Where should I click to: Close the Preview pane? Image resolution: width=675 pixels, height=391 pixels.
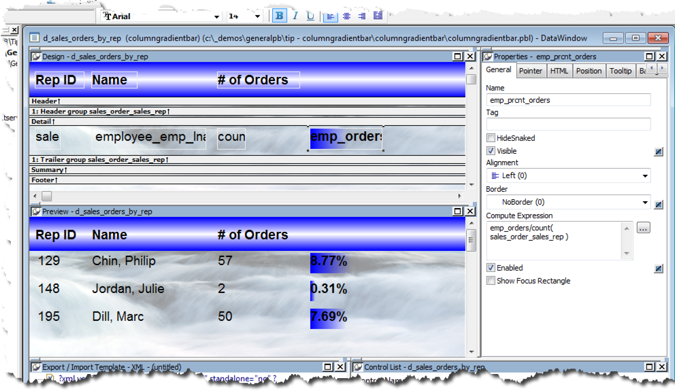coord(470,211)
